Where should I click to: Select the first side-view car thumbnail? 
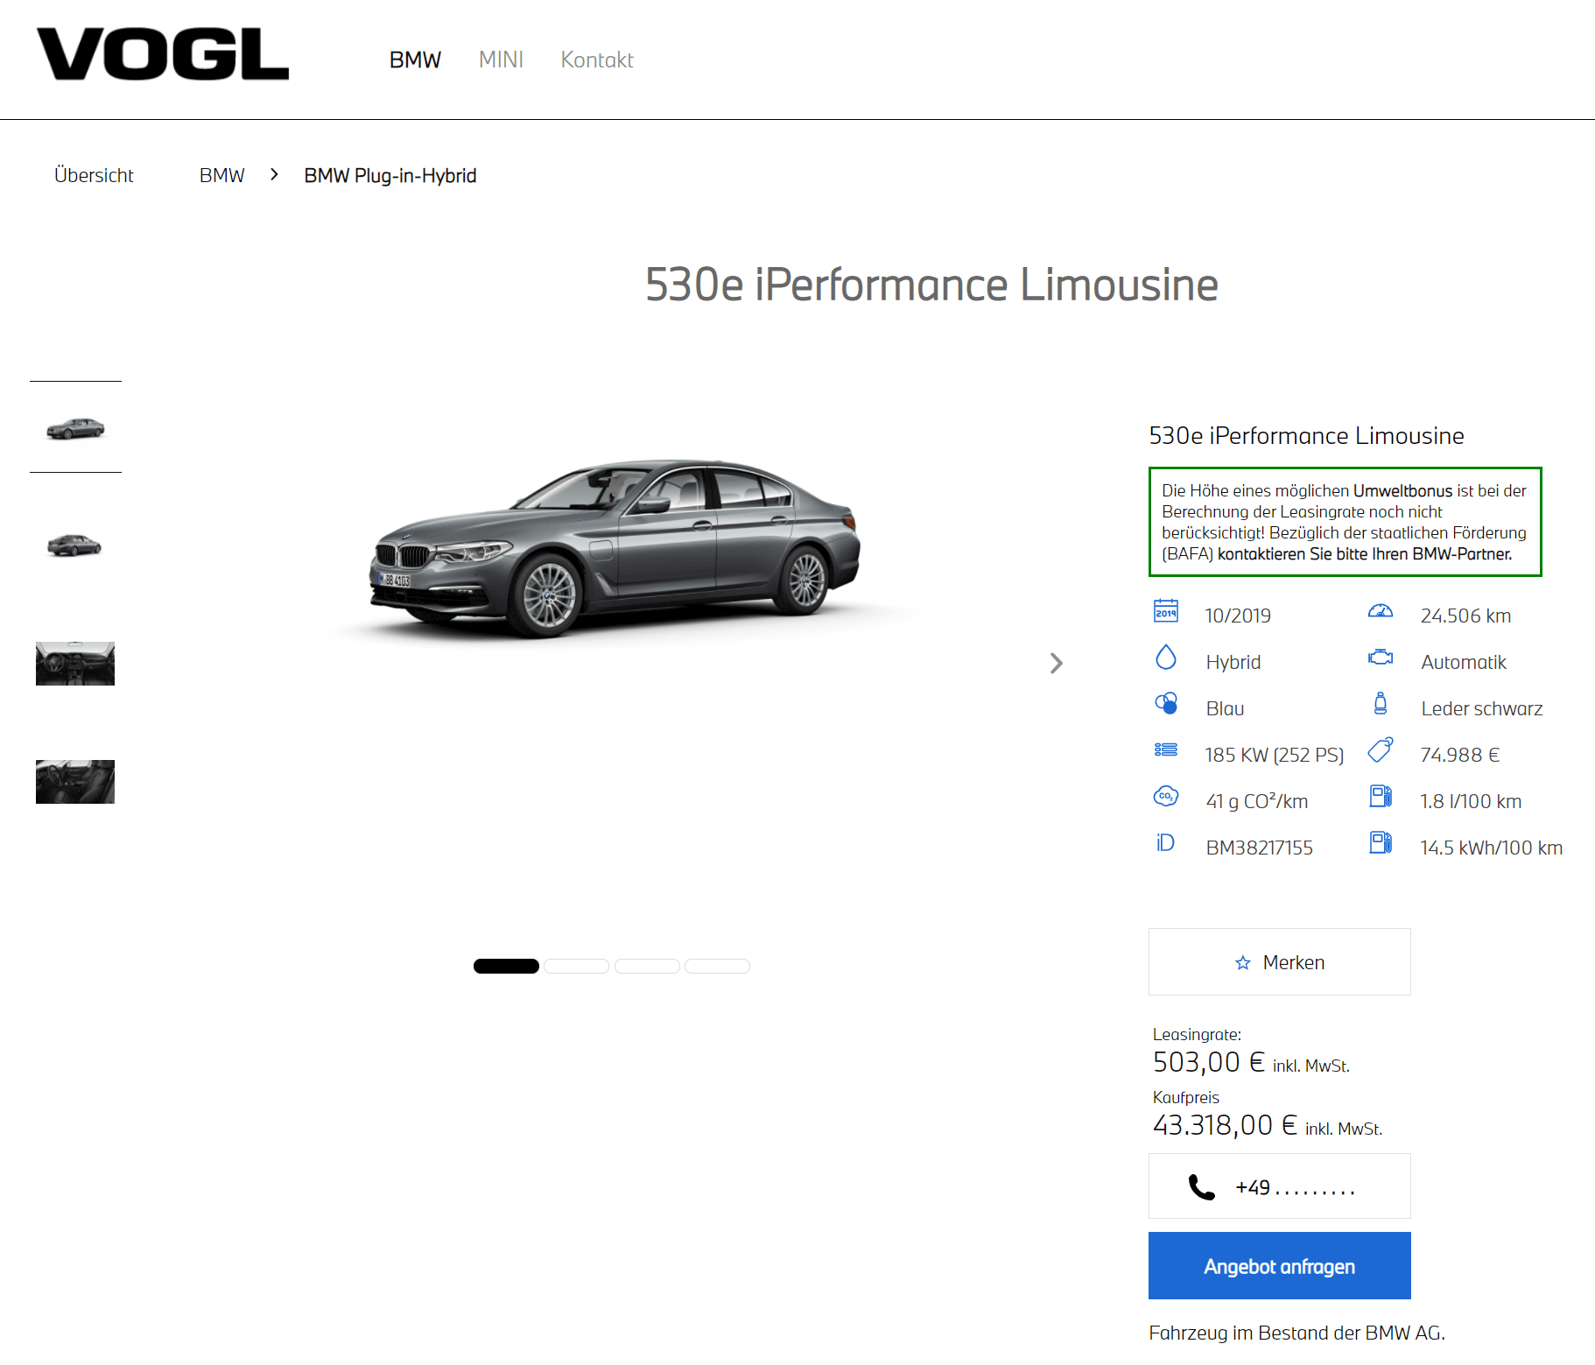click(x=75, y=427)
